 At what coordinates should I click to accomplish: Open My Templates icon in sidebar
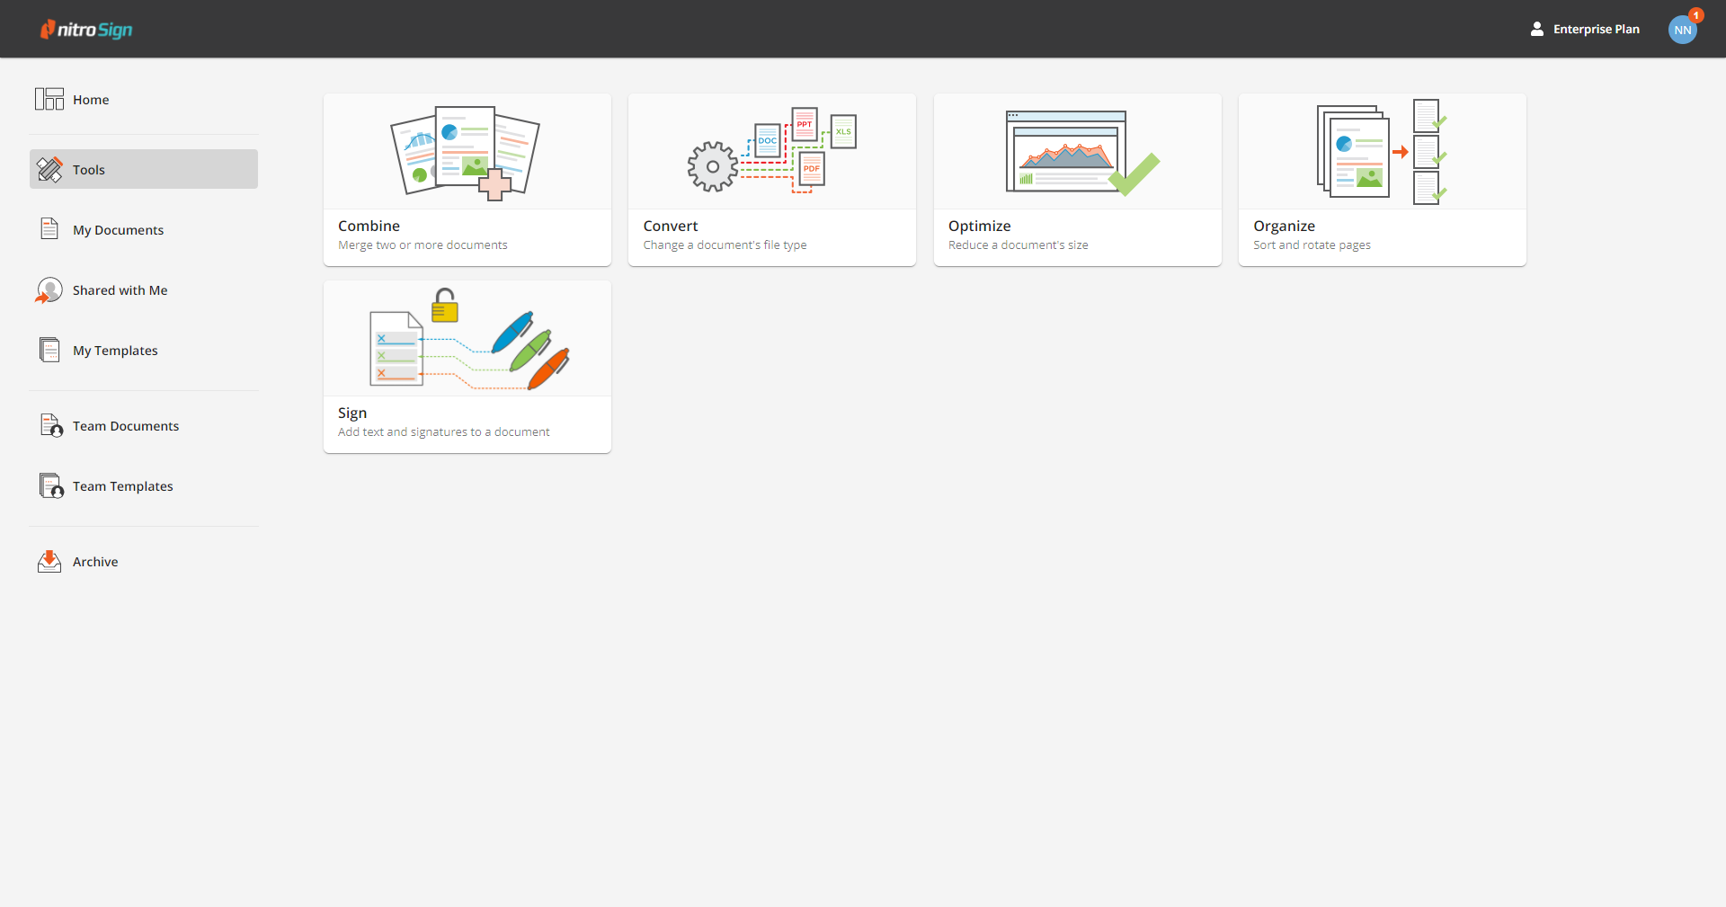point(49,350)
